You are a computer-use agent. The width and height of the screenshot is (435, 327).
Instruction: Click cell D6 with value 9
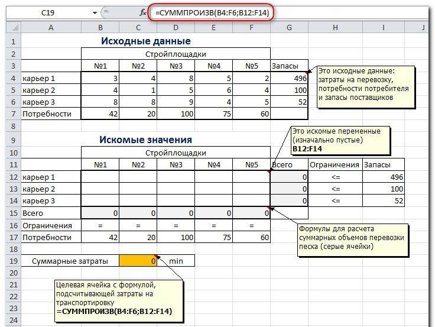[x=176, y=102]
